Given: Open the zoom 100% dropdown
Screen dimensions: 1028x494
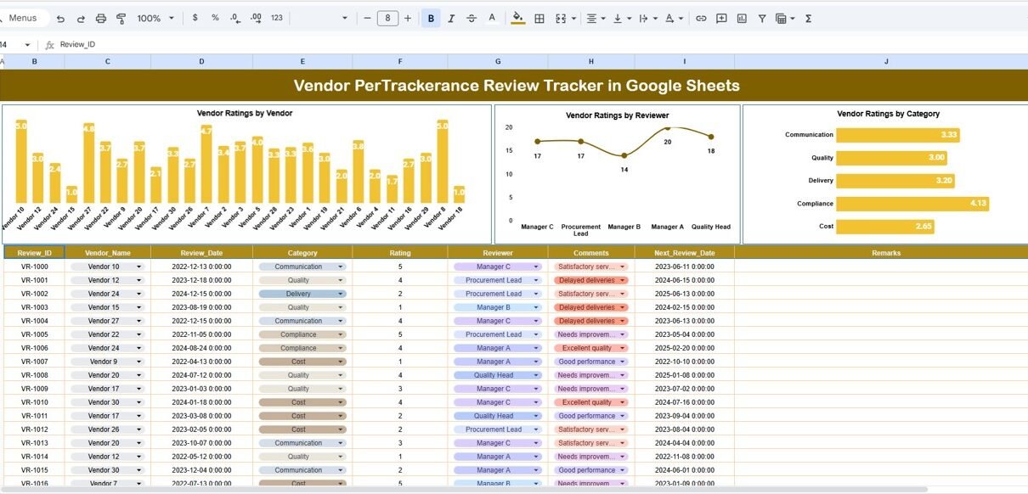Looking at the screenshot, I should pos(155,18).
